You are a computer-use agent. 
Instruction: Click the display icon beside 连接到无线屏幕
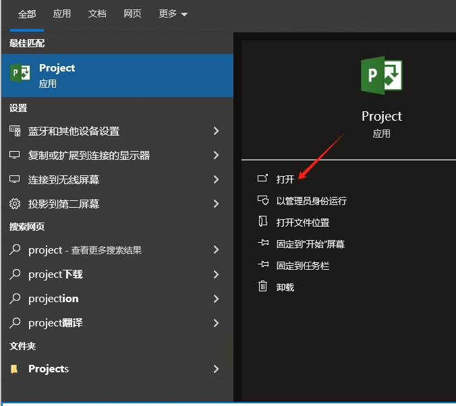pos(15,179)
